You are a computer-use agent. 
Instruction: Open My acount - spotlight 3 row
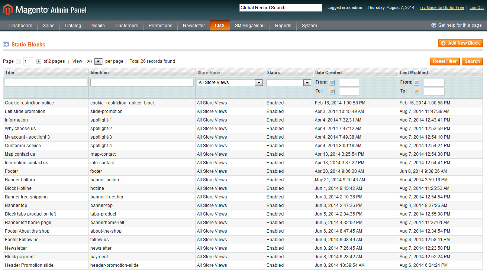pos(243,137)
